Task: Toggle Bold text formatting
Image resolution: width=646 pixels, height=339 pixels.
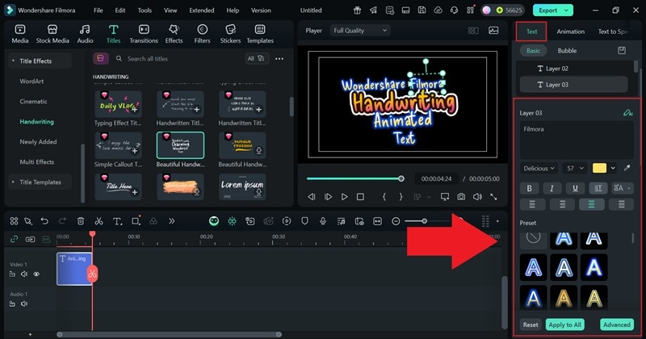Action: click(x=530, y=188)
